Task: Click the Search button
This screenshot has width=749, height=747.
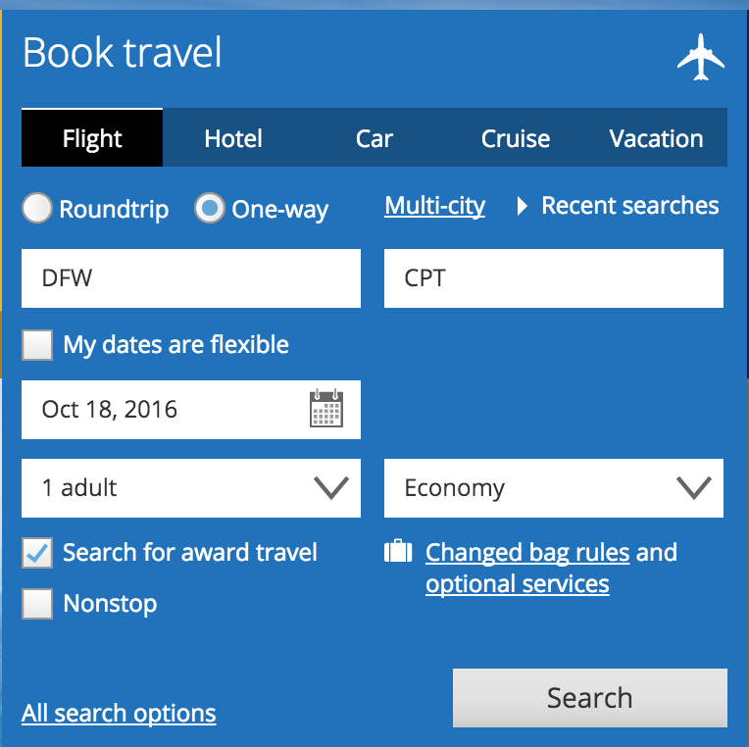Action: [590, 698]
